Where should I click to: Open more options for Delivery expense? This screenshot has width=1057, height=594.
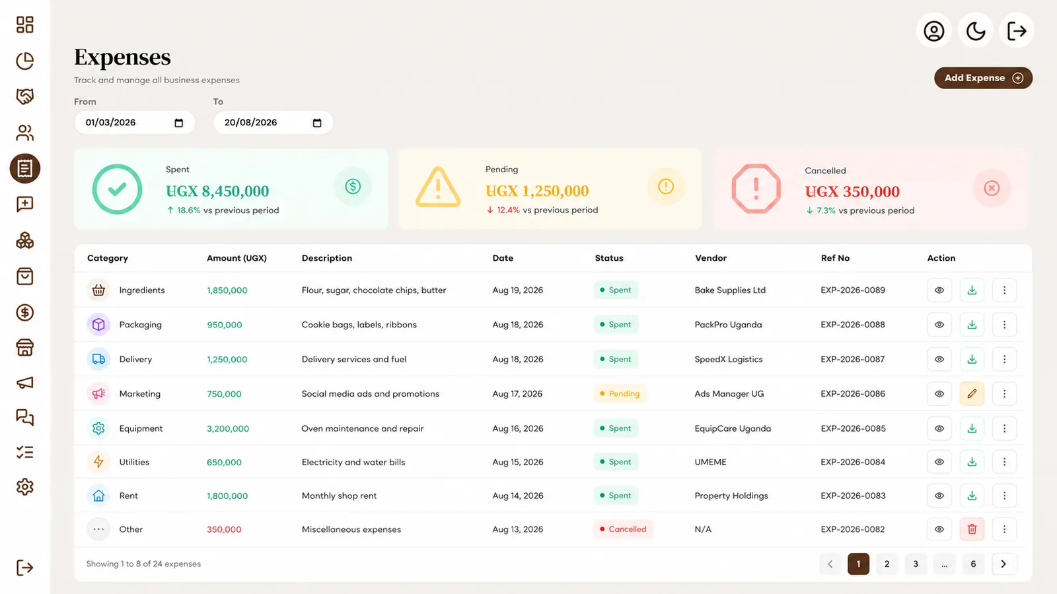(x=1004, y=359)
